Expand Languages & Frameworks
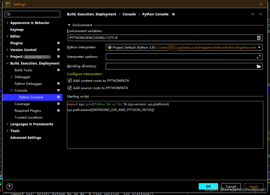270x195 pixels. click(x=7, y=124)
